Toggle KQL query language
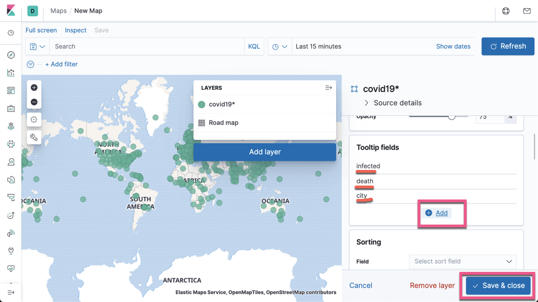The width and height of the screenshot is (538, 302). tap(254, 47)
